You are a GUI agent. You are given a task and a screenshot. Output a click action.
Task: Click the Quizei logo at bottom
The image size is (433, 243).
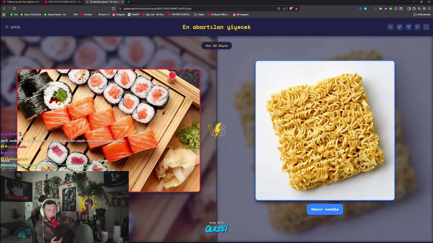pos(216,229)
